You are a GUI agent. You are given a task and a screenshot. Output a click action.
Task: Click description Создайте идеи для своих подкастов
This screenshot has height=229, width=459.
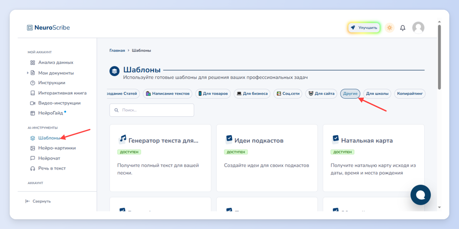click(x=267, y=165)
